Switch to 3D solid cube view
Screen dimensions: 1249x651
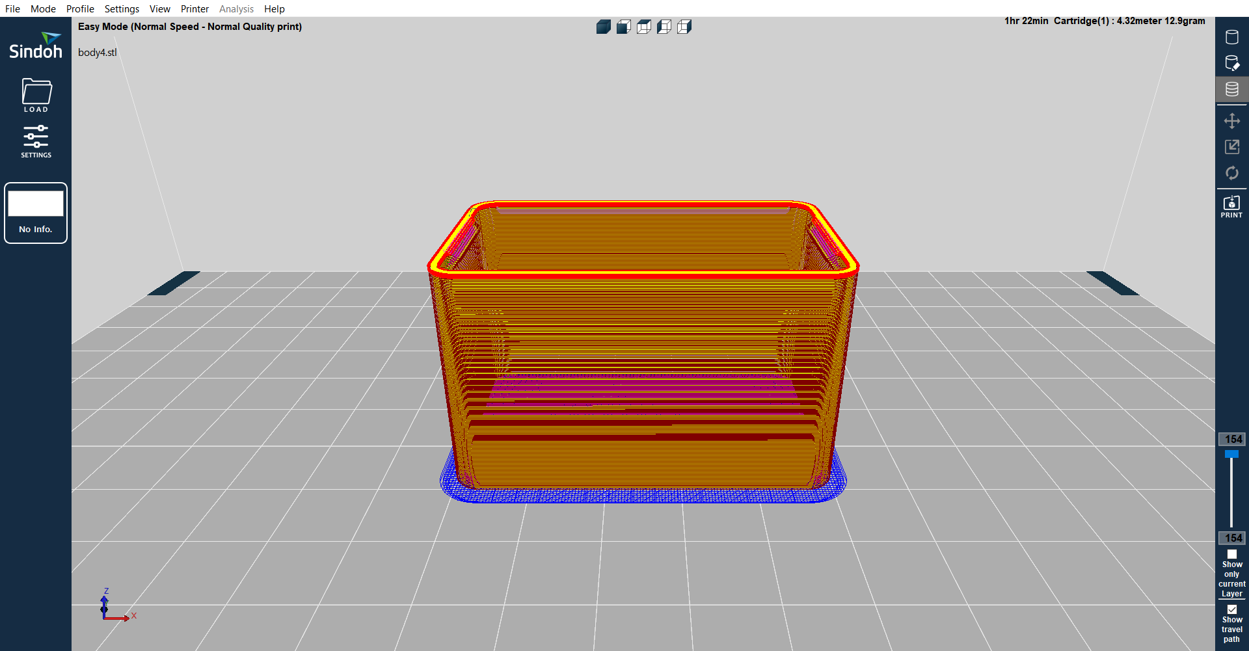(604, 27)
